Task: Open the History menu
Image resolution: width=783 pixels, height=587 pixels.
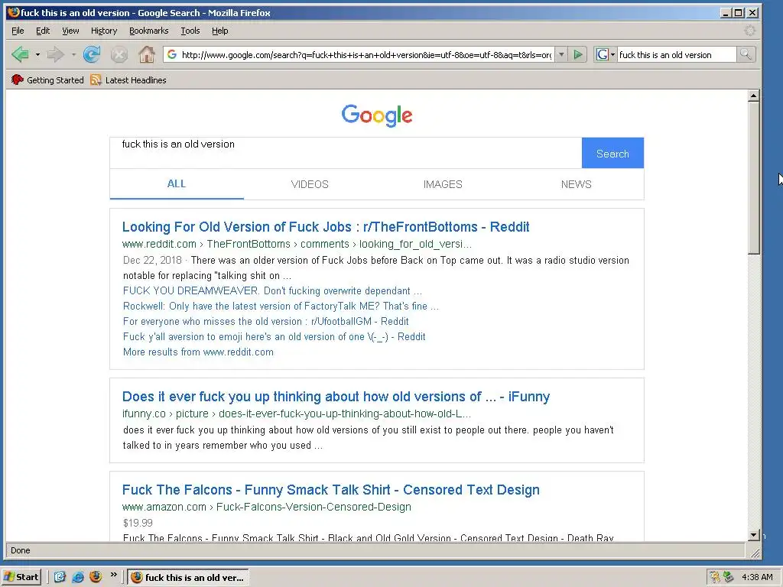Action: [104, 31]
